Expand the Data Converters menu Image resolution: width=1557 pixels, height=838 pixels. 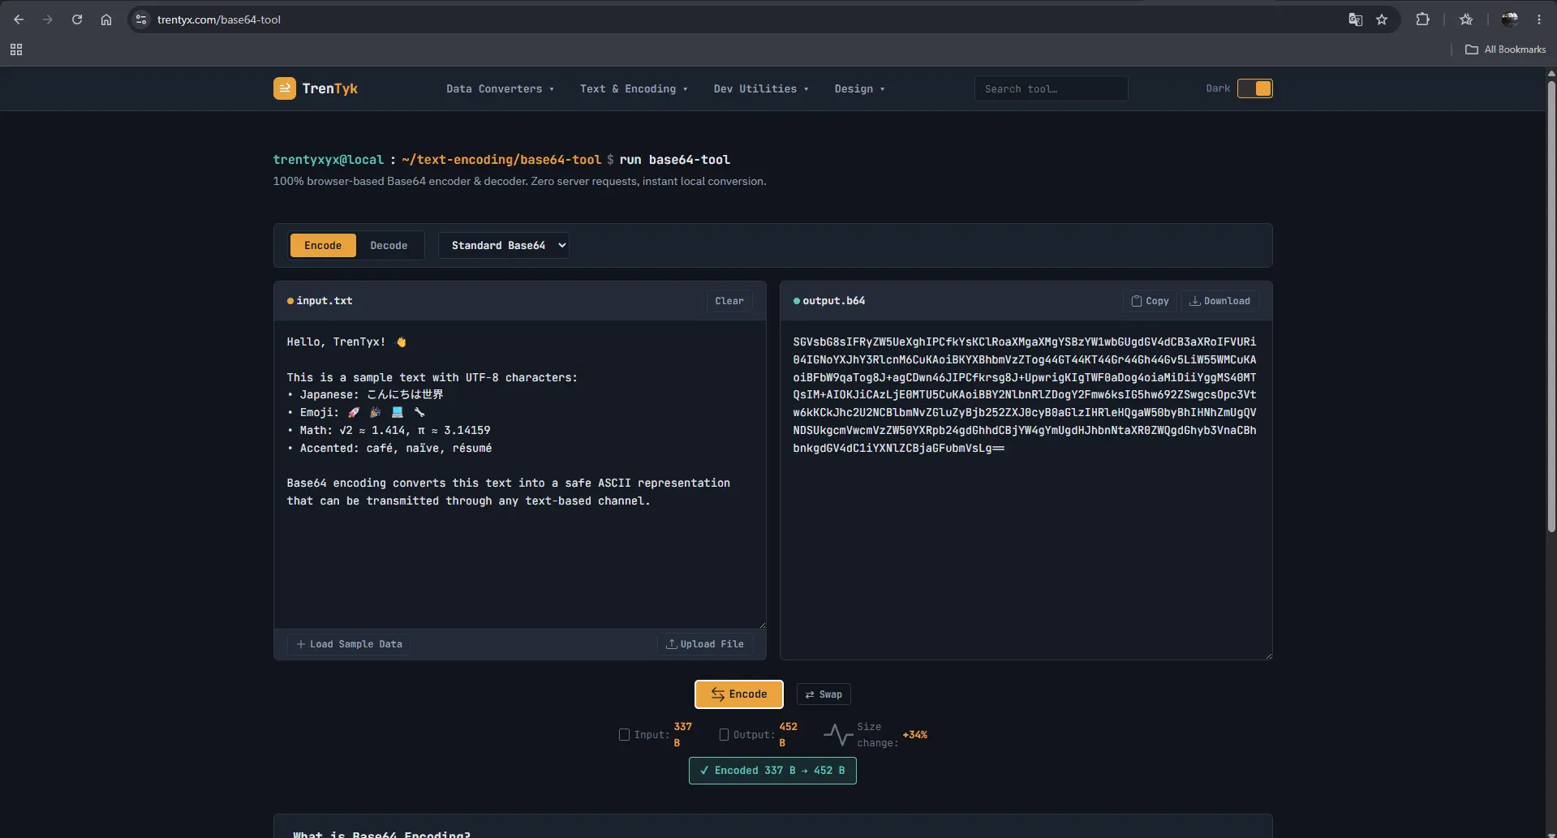coord(500,89)
